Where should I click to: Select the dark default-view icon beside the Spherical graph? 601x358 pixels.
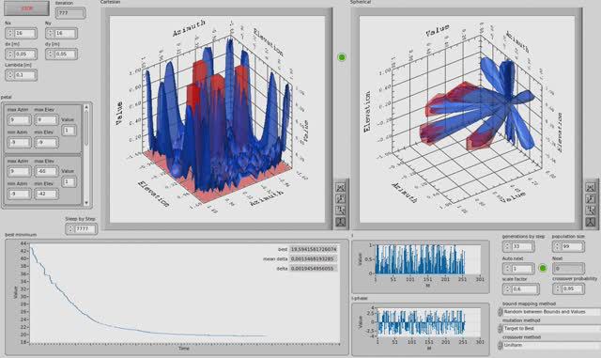point(591,222)
